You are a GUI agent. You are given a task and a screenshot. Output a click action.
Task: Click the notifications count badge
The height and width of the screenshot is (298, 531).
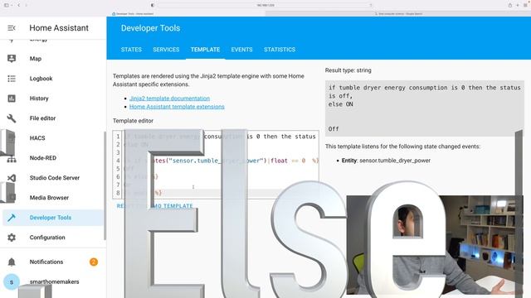tap(94, 262)
